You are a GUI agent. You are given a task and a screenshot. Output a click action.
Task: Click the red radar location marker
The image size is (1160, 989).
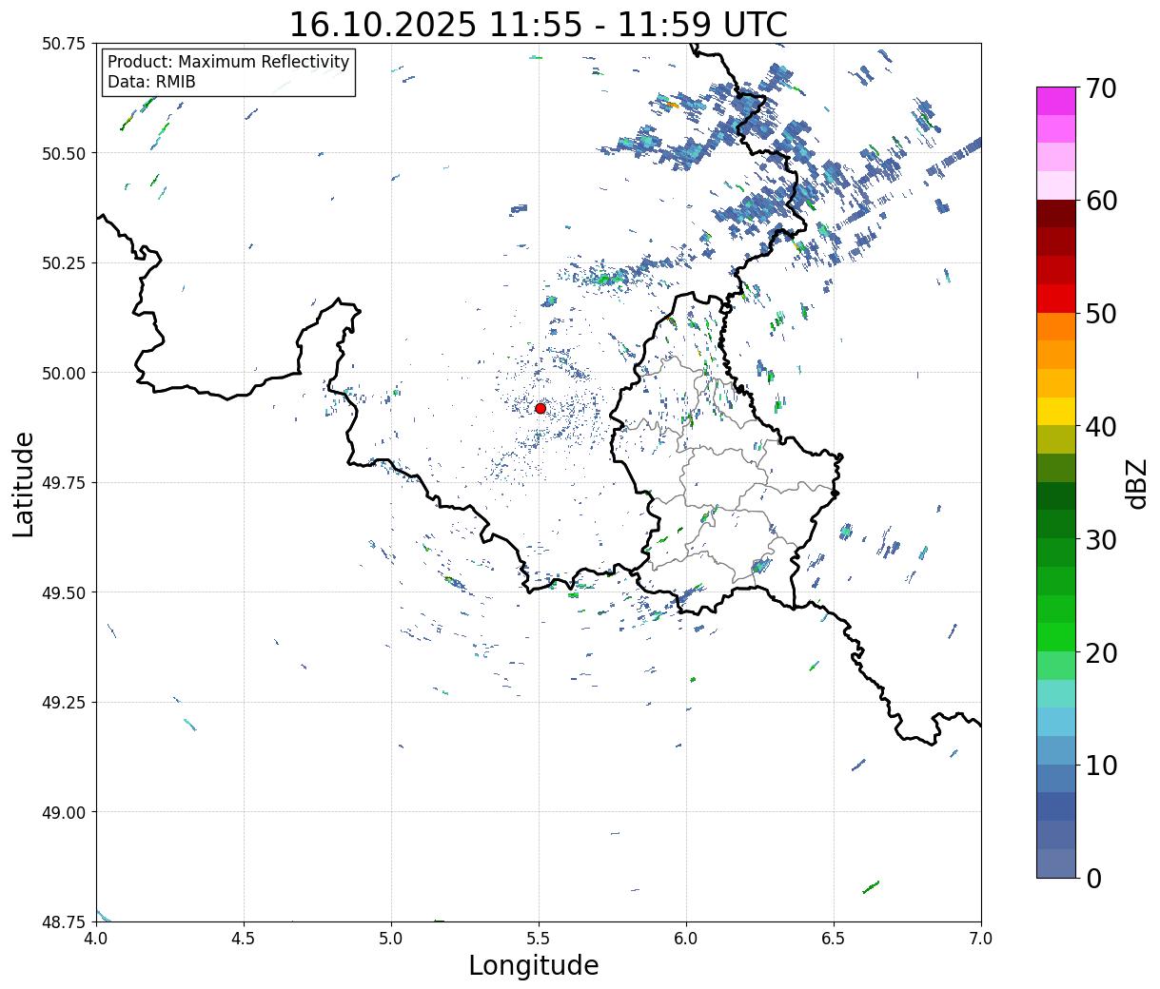[x=541, y=408]
